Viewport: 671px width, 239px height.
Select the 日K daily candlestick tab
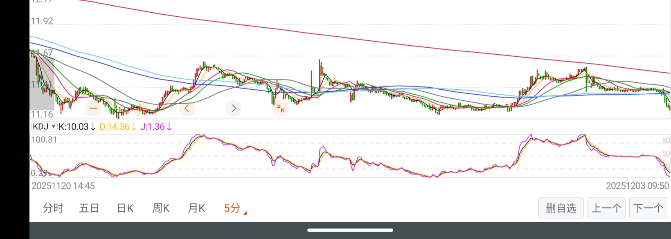point(125,208)
